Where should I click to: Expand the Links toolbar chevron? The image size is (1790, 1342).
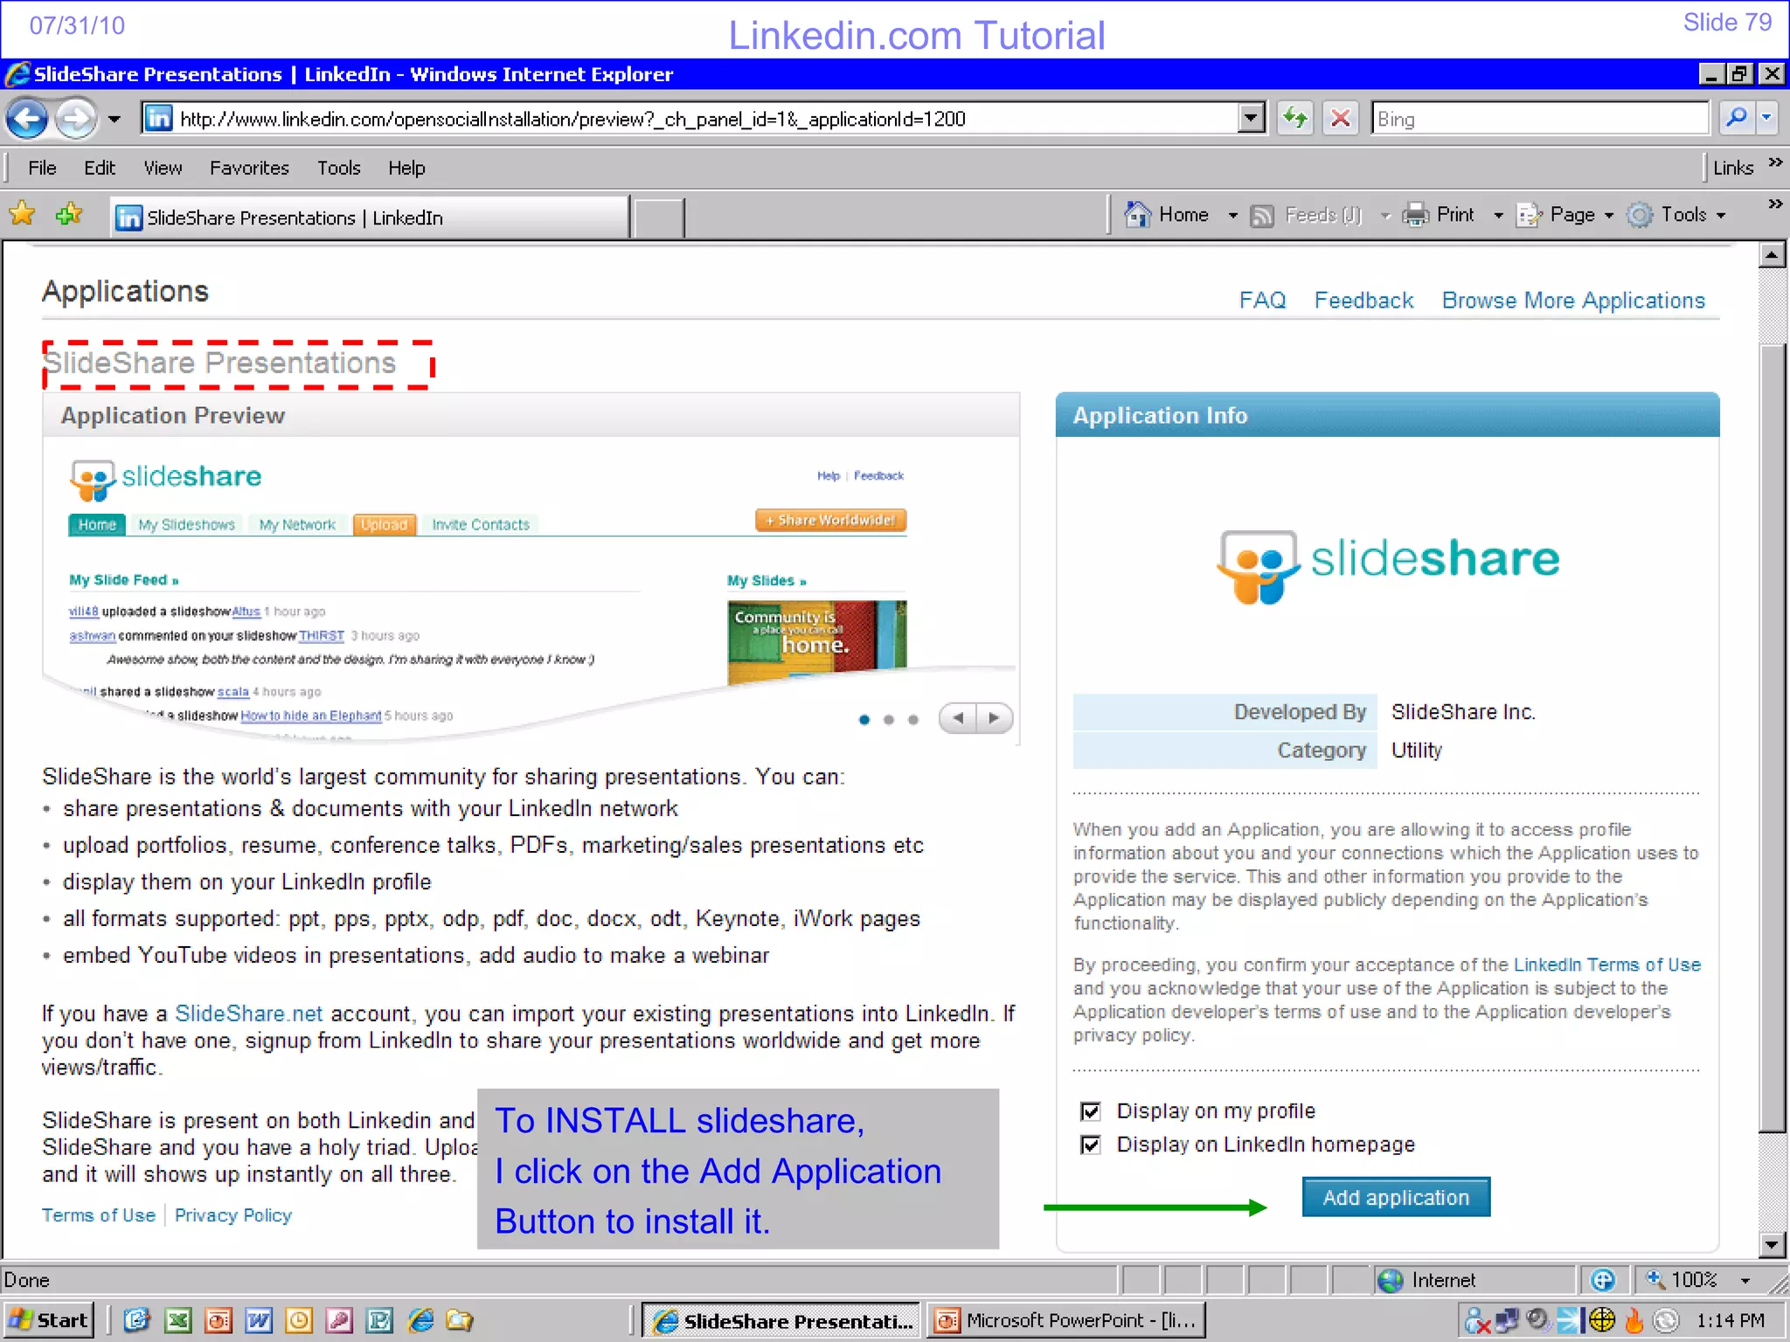click(1775, 163)
